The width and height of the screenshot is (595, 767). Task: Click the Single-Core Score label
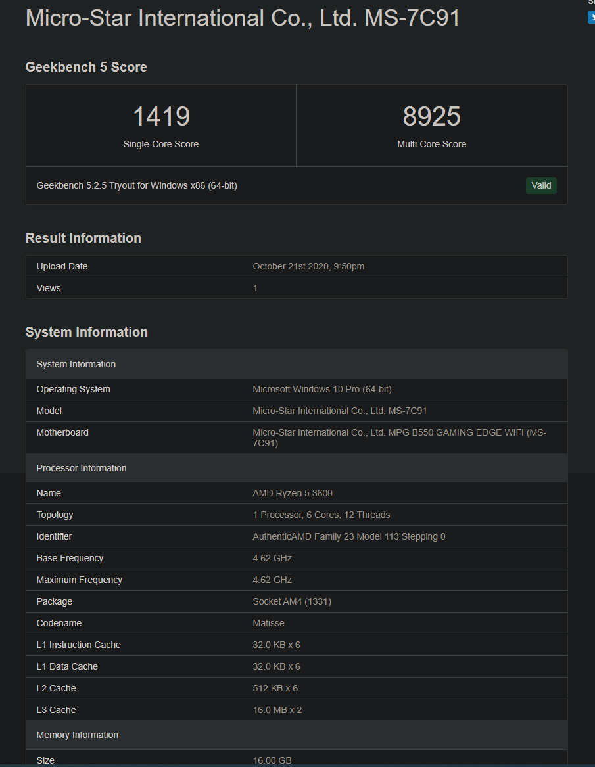(x=161, y=144)
